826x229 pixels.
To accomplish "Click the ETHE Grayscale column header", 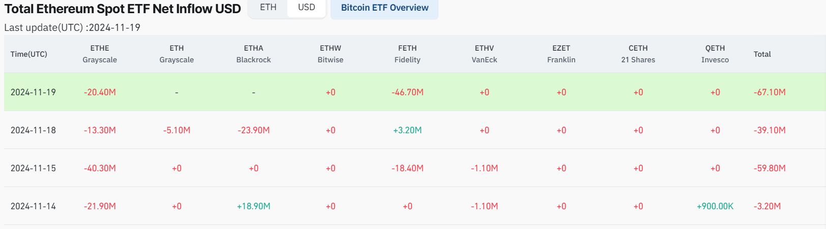I will click(x=100, y=54).
